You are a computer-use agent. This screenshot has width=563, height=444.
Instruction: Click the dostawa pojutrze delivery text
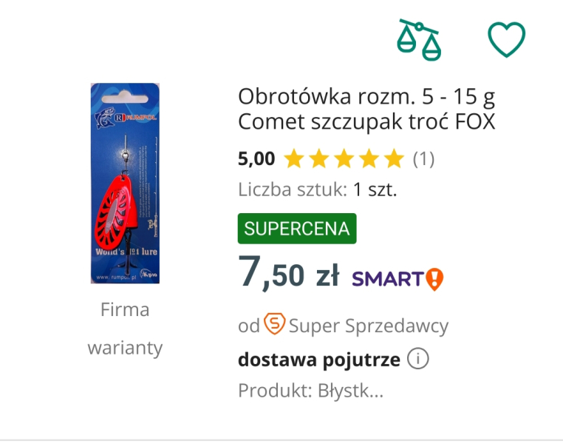click(318, 360)
